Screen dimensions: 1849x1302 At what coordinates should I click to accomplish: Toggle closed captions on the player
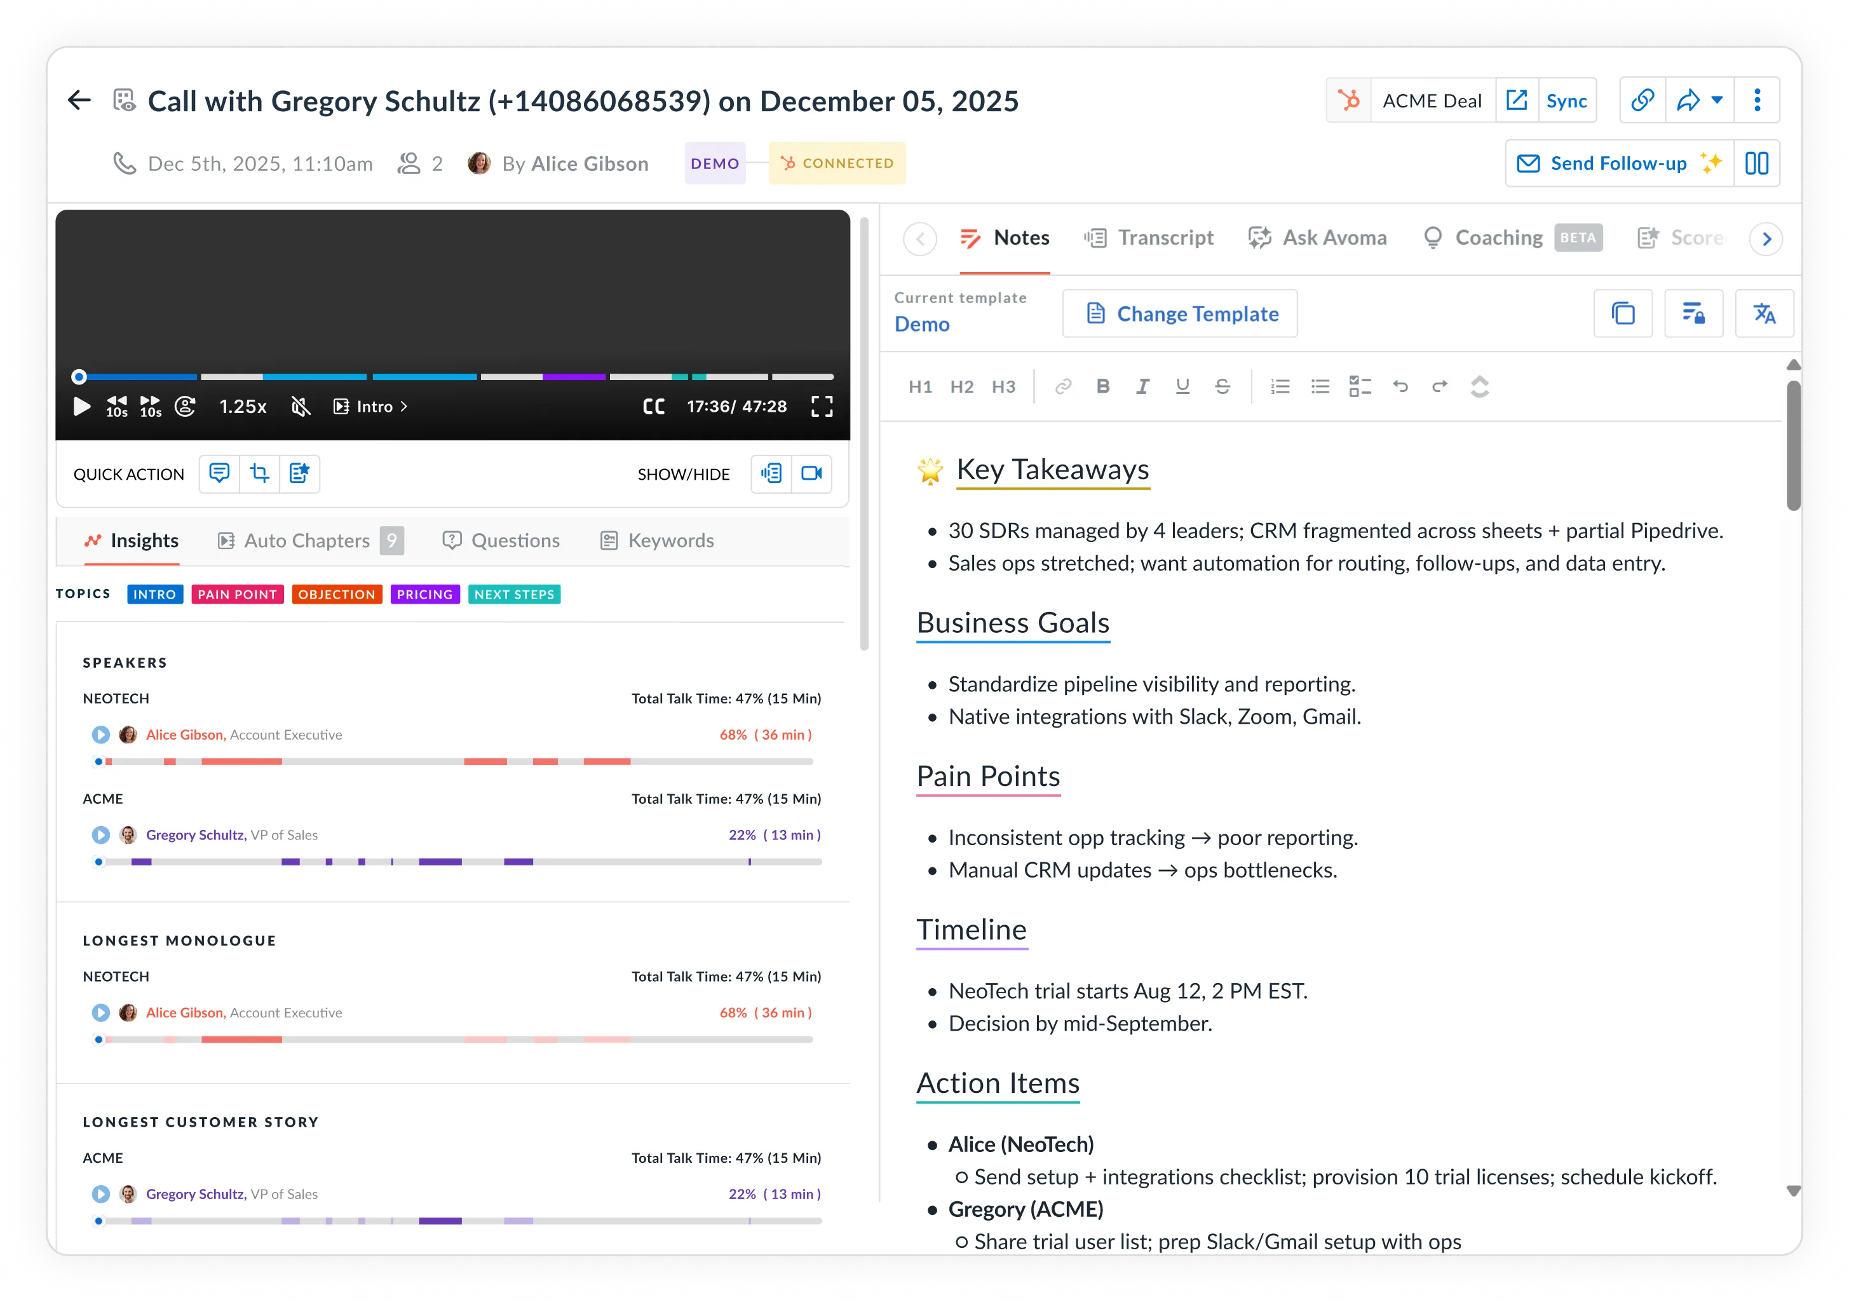point(653,407)
